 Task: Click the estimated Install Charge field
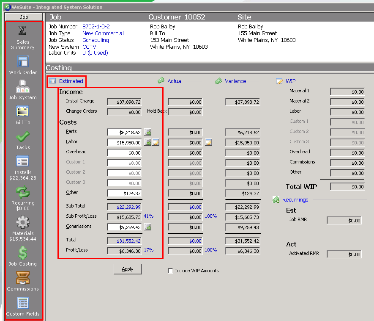tap(125, 102)
